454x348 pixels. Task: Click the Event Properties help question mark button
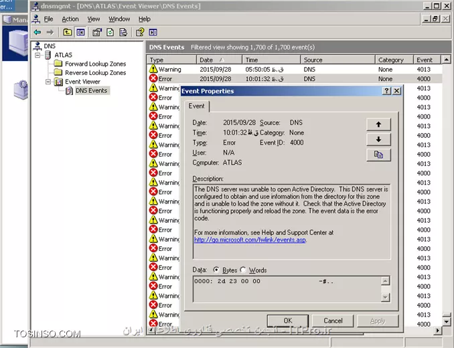tap(386, 91)
